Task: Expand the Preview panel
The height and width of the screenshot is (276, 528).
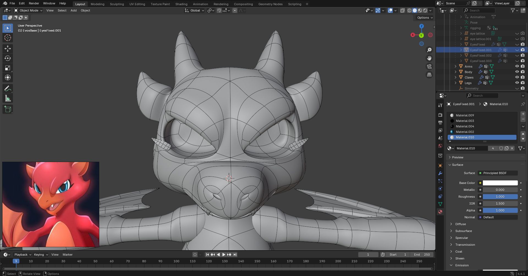Action: point(458,157)
